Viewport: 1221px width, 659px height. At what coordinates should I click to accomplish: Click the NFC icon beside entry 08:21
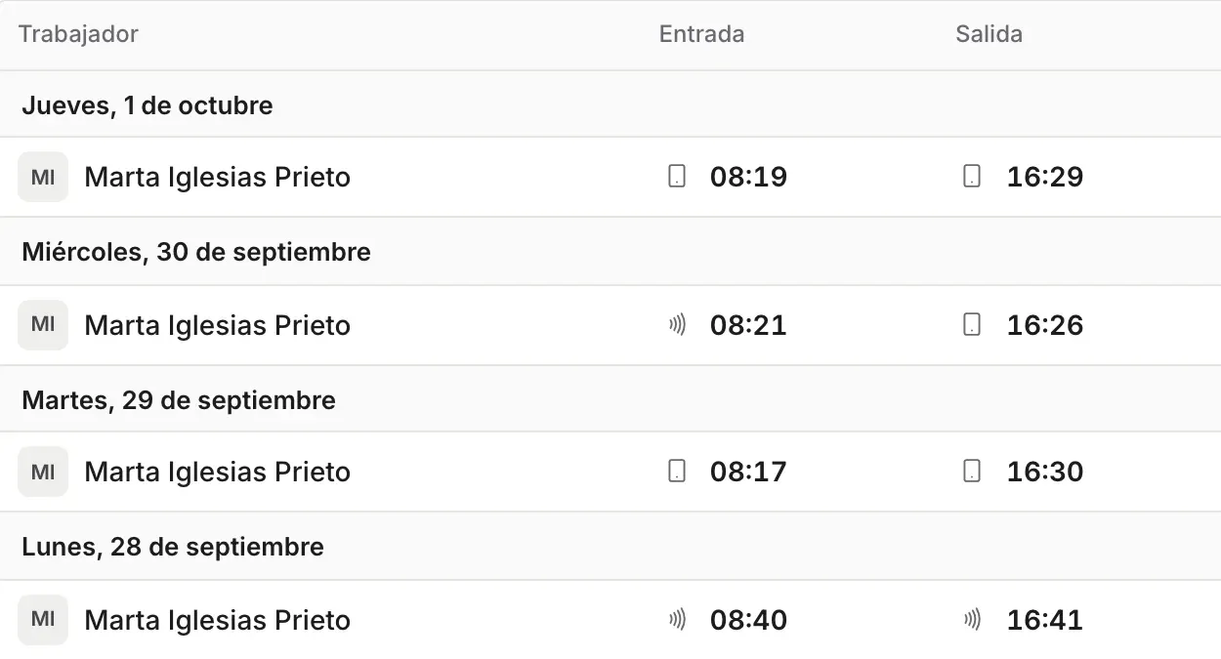tap(676, 325)
